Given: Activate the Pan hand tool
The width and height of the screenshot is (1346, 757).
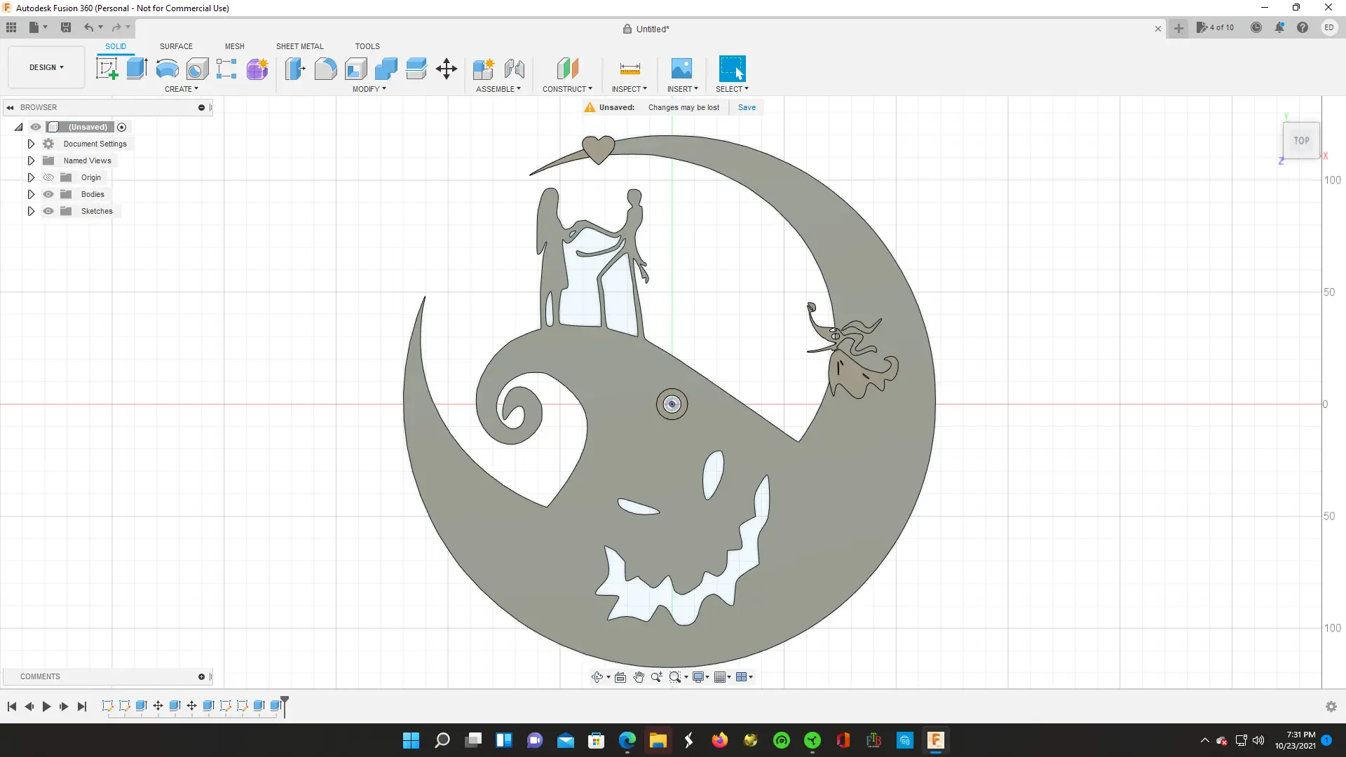Looking at the screenshot, I should pyautogui.click(x=639, y=677).
